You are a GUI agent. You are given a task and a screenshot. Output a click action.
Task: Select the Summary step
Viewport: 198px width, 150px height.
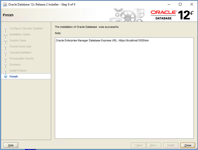pyautogui.click(x=15, y=64)
